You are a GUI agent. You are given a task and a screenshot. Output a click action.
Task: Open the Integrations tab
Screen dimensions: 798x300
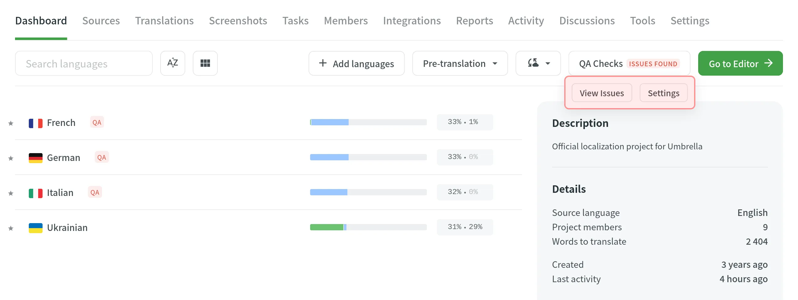[412, 21]
